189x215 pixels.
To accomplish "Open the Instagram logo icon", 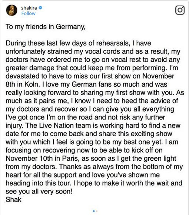I will pos(180,10).
